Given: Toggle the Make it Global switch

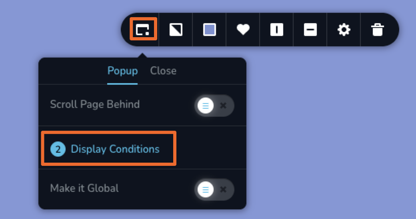Looking at the screenshot, I should (x=214, y=189).
